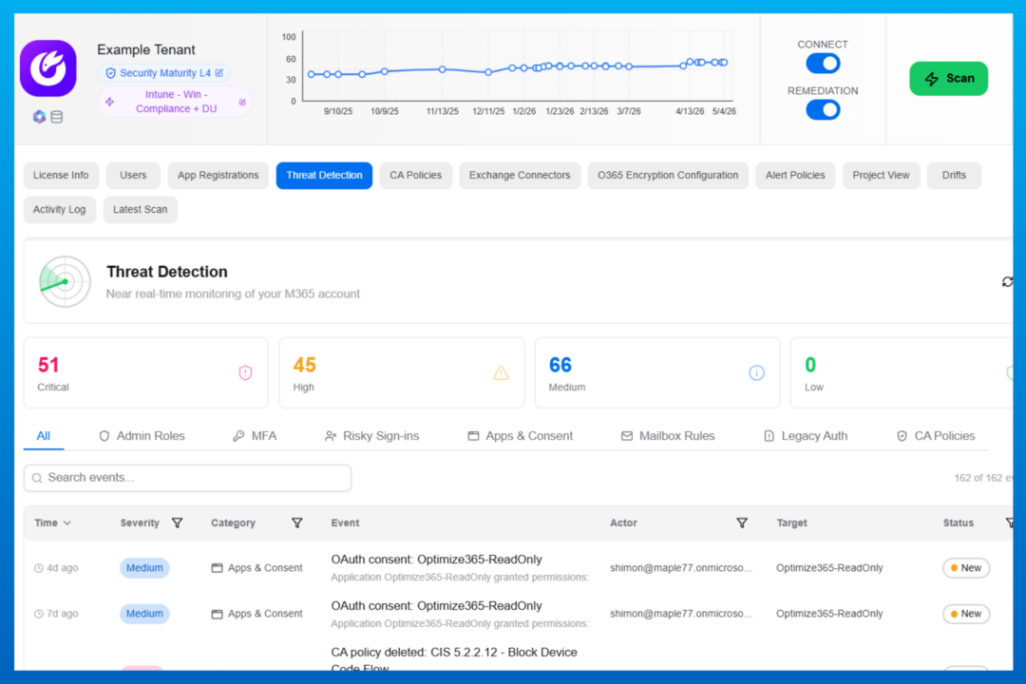Click the clock icon on the 7d ago row
The height and width of the screenshot is (684, 1026).
point(39,614)
